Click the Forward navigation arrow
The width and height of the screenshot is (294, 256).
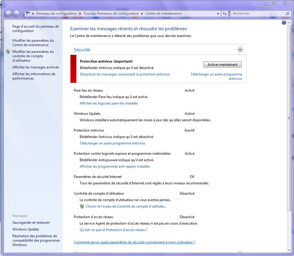click(x=16, y=14)
